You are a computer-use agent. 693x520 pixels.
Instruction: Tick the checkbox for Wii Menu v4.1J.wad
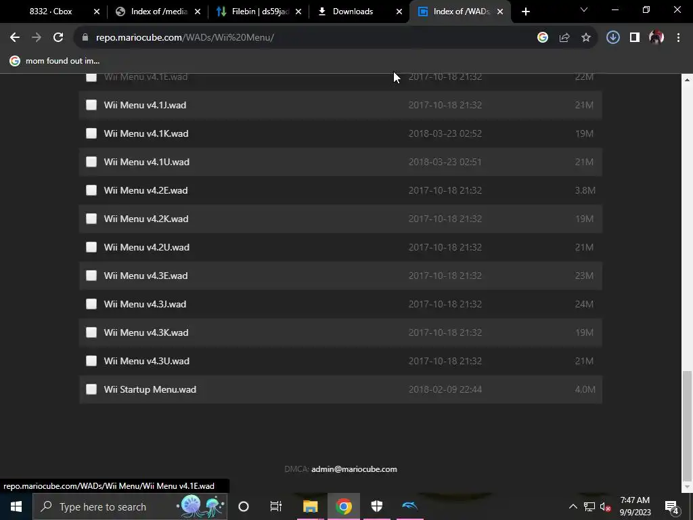[91, 105]
